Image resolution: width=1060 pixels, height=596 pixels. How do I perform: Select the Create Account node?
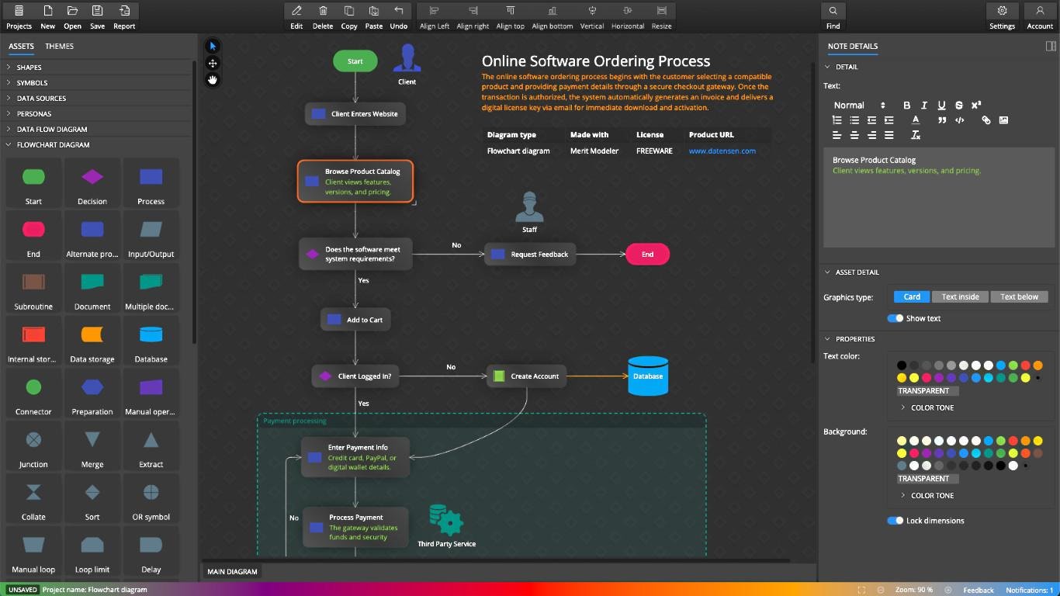point(527,376)
